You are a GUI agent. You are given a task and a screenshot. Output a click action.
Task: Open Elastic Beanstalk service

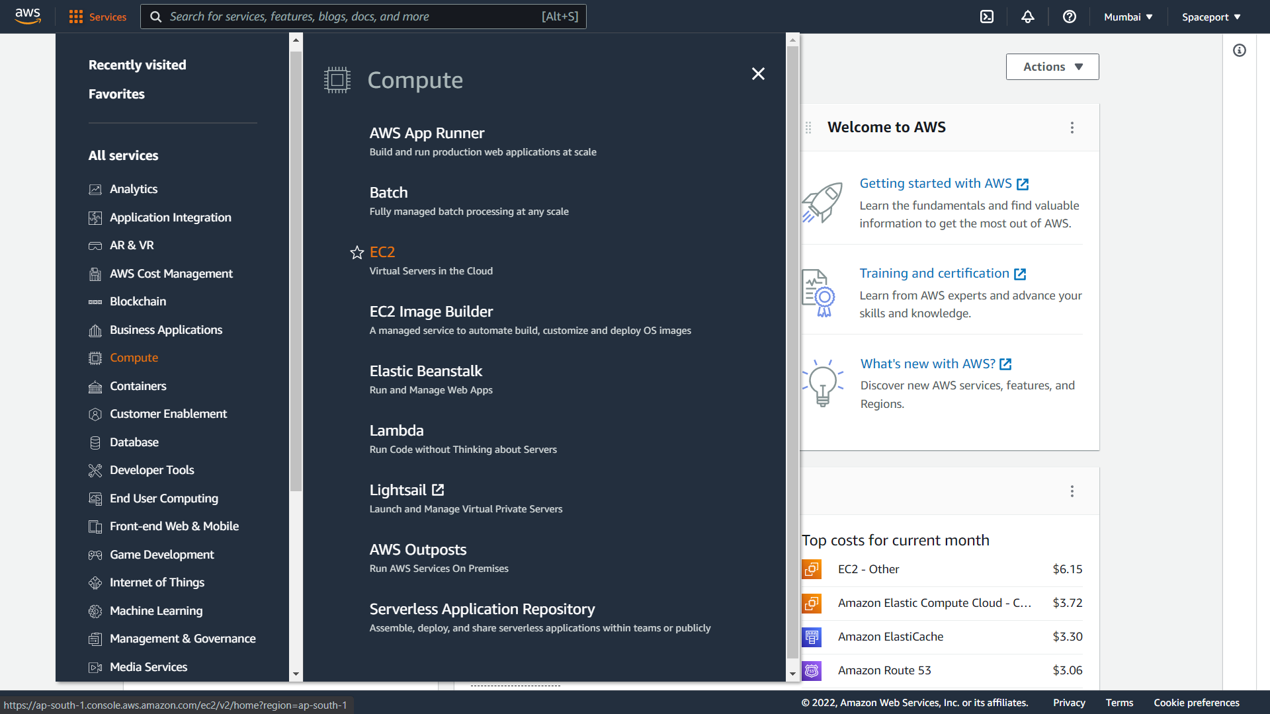coord(426,371)
